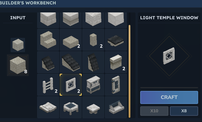Pick the light temple fence recipe
The height and width of the screenshot is (122, 202).
pos(48,85)
